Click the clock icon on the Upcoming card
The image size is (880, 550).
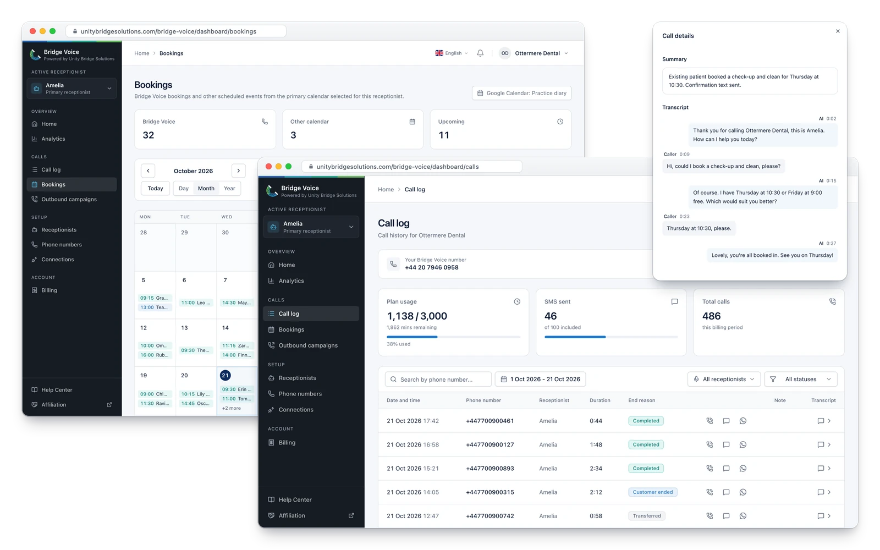(x=560, y=122)
